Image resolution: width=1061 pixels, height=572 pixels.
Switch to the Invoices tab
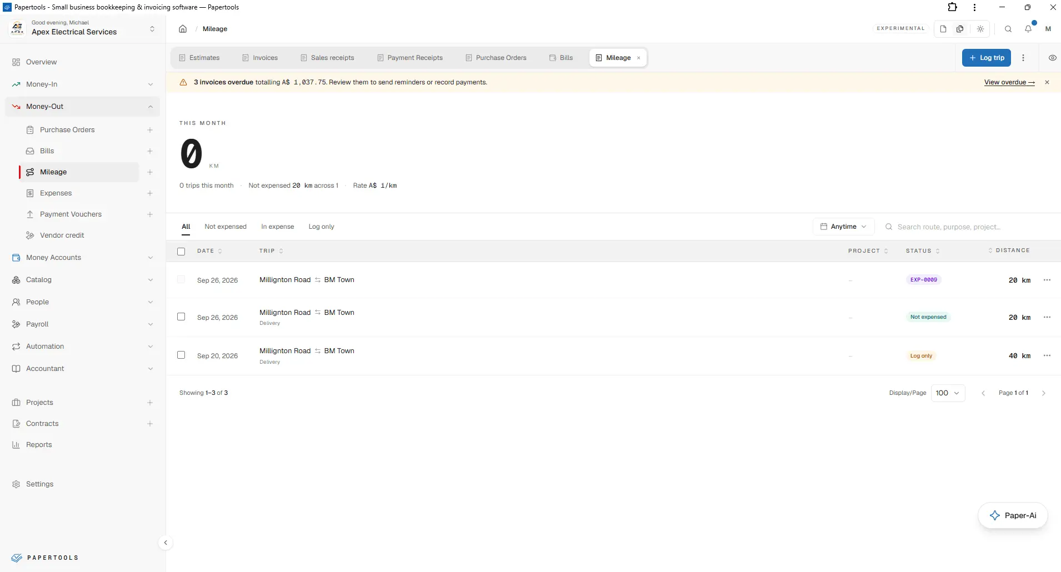pos(260,58)
